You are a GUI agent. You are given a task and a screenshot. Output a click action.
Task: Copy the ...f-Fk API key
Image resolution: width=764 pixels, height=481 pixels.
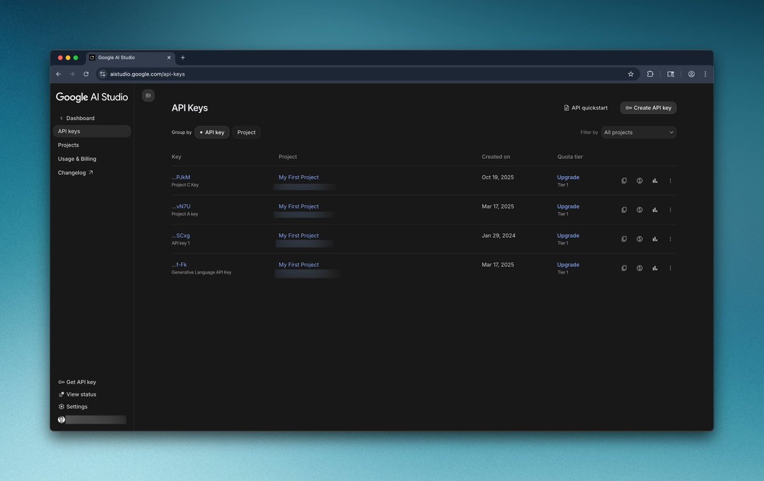[x=624, y=268]
